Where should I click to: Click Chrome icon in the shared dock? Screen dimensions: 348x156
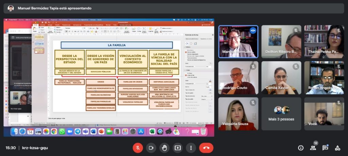[54, 132]
